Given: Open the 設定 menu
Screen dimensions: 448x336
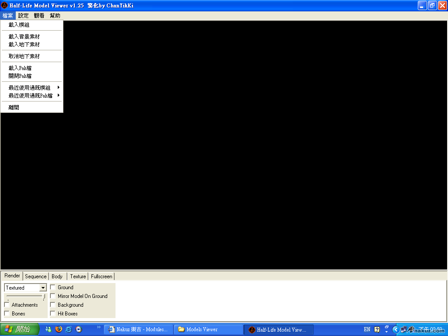Looking at the screenshot, I should (24, 16).
